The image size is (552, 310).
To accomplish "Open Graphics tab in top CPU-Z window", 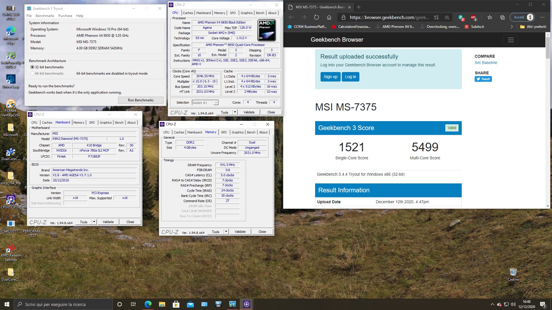I will coord(246,13).
